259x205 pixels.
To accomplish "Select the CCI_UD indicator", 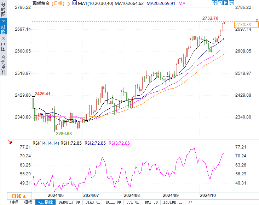I will [133, 202].
